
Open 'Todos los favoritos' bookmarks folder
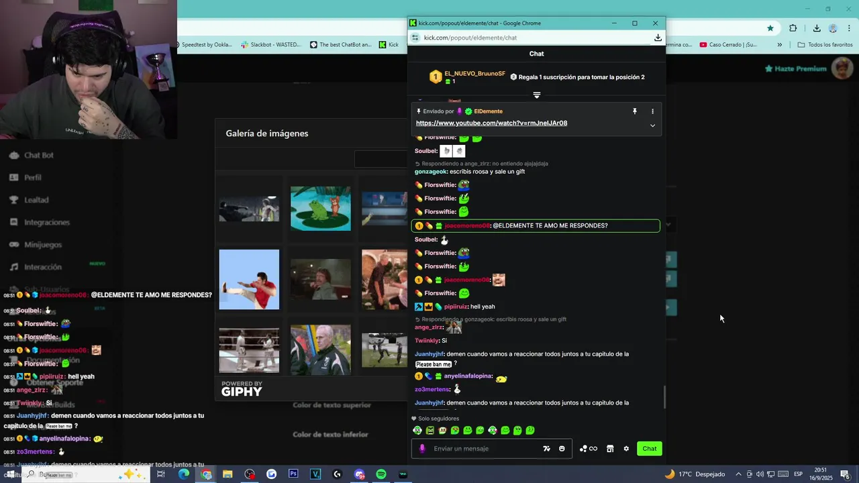(x=825, y=45)
